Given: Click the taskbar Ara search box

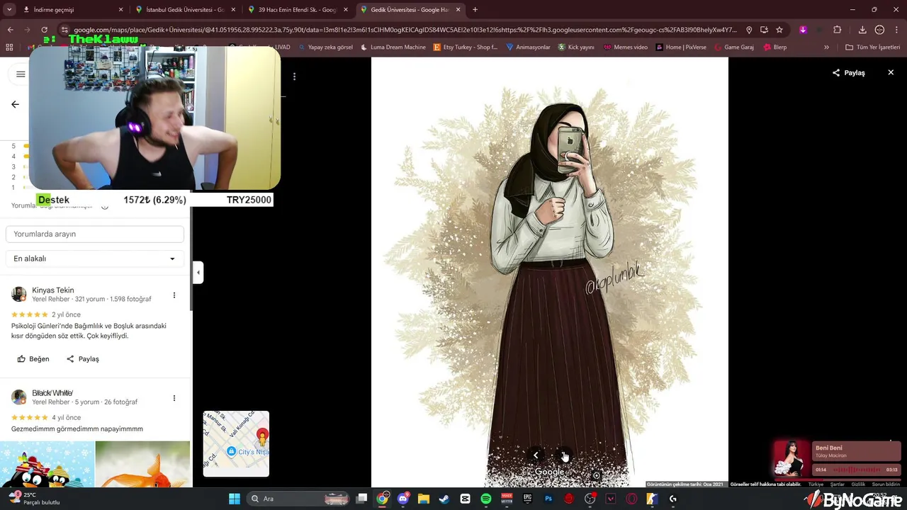Looking at the screenshot, I should pyautogui.click(x=298, y=499).
